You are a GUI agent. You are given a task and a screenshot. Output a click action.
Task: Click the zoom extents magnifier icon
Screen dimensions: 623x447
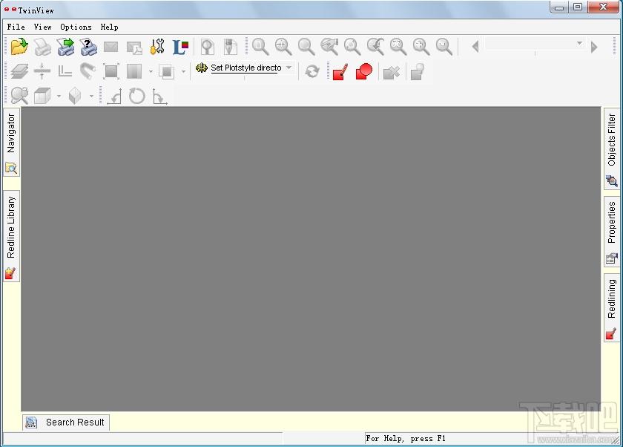point(398,47)
